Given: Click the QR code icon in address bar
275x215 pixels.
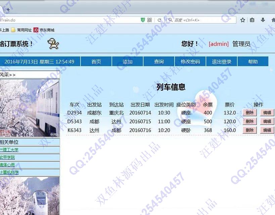Looking at the screenshot, I should coord(150,20).
